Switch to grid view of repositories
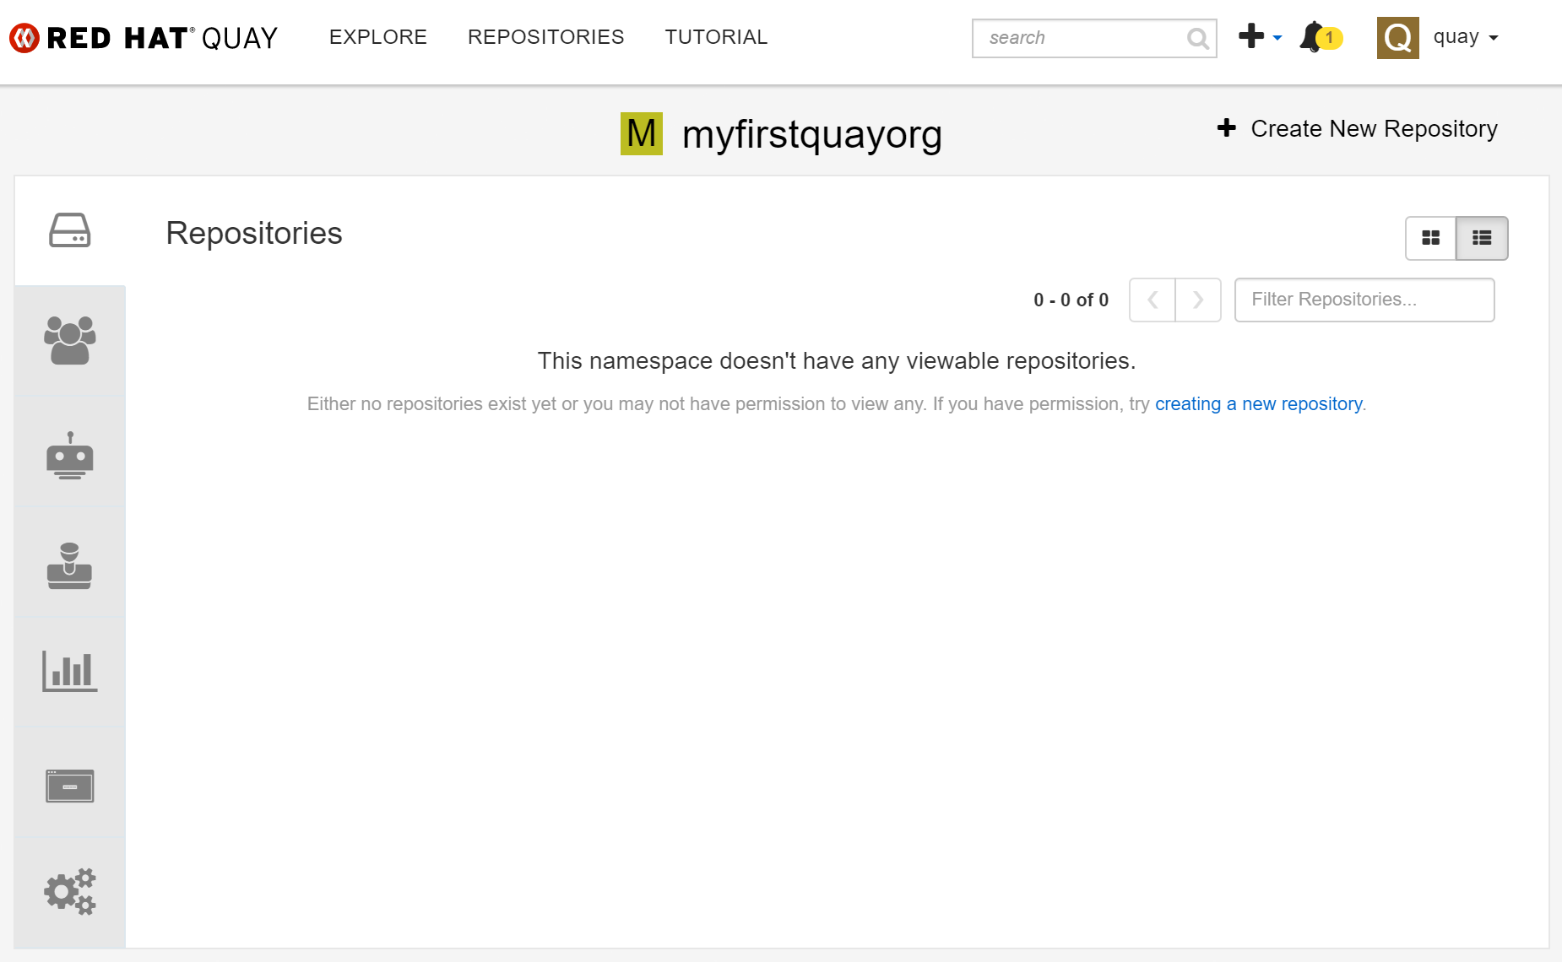Screen dimensions: 1562x962 (x=1430, y=238)
